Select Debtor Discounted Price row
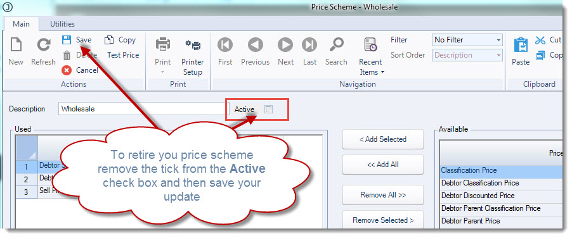 click(x=501, y=196)
